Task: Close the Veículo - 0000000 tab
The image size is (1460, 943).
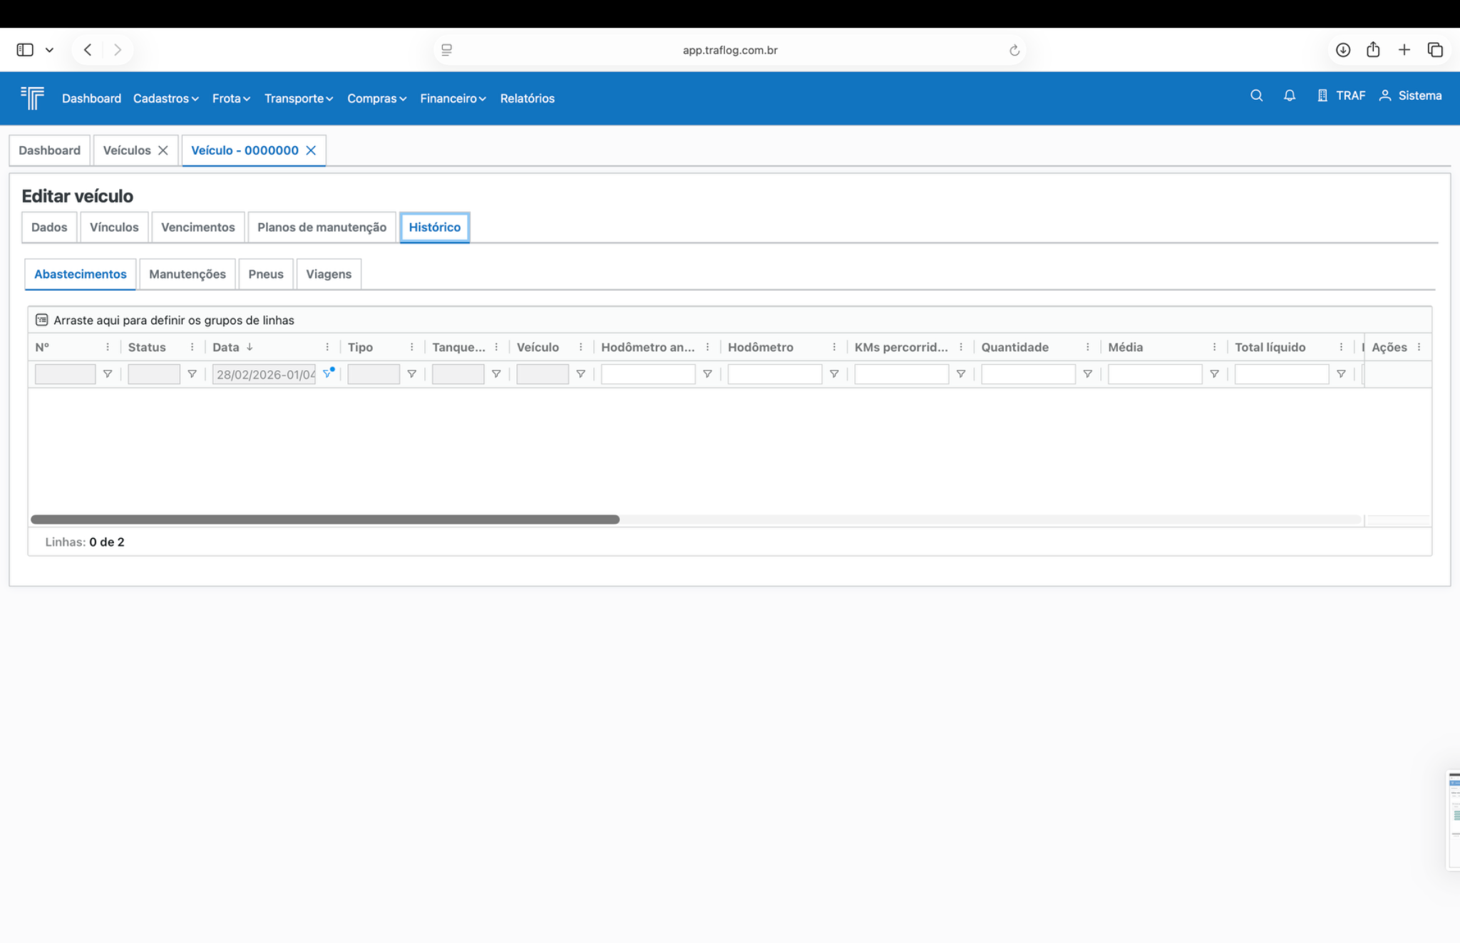Action: (x=311, y=150)
